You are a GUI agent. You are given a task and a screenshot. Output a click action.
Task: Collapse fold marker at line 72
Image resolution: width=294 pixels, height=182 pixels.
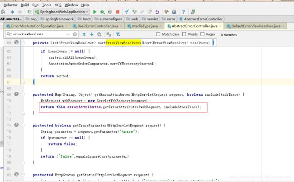pyautogui.click(x=23, y=113)
